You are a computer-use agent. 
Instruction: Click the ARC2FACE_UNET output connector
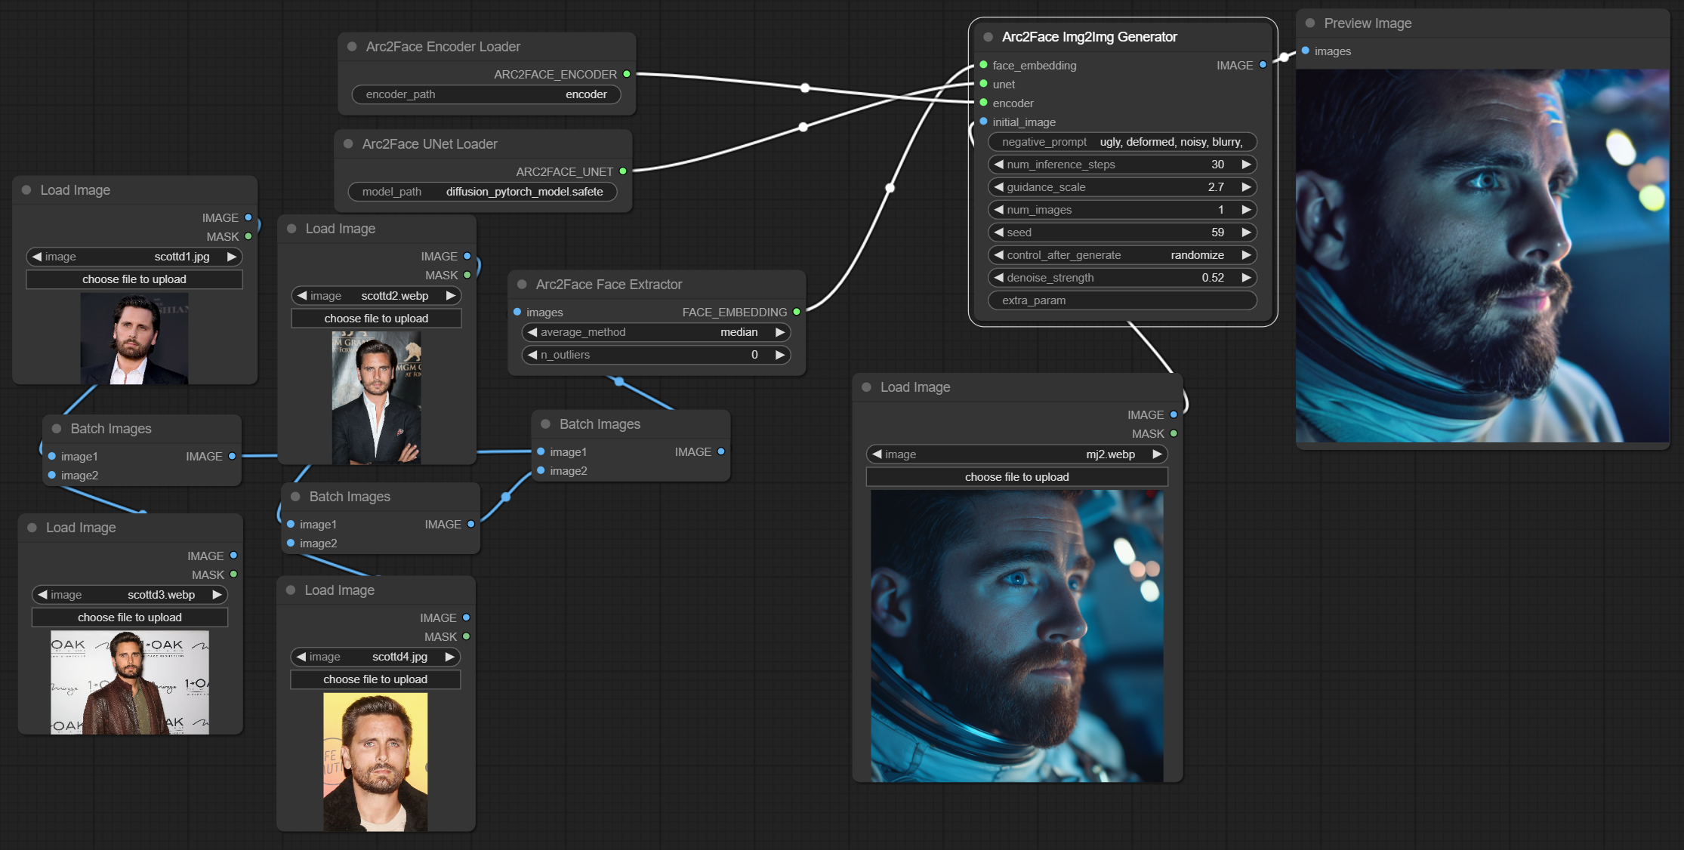[623, 171]
